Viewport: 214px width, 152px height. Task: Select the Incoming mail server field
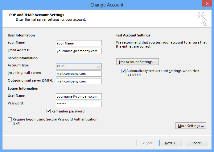point(79,74)
